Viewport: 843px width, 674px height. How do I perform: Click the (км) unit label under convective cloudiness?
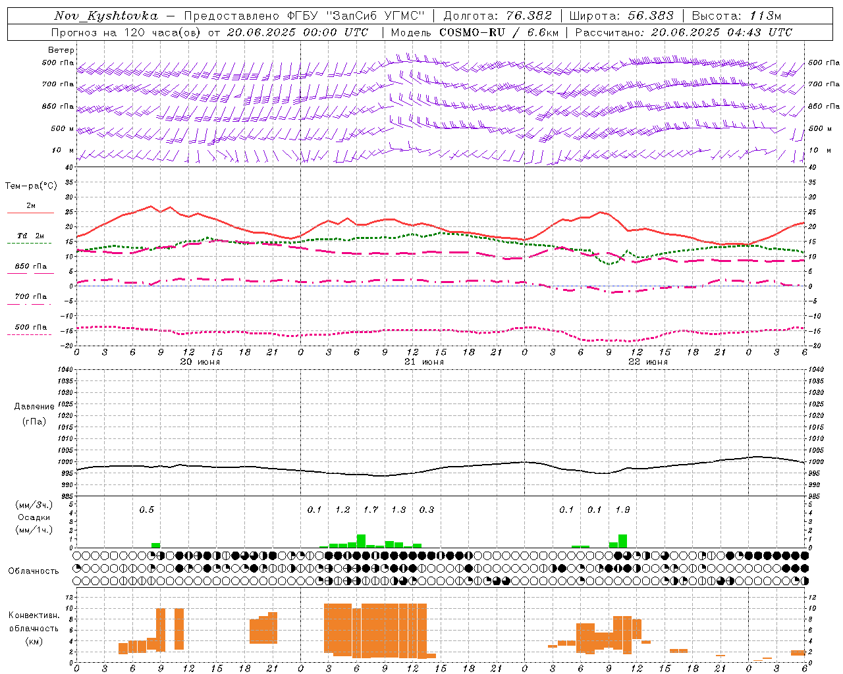(x=34, y=641)
